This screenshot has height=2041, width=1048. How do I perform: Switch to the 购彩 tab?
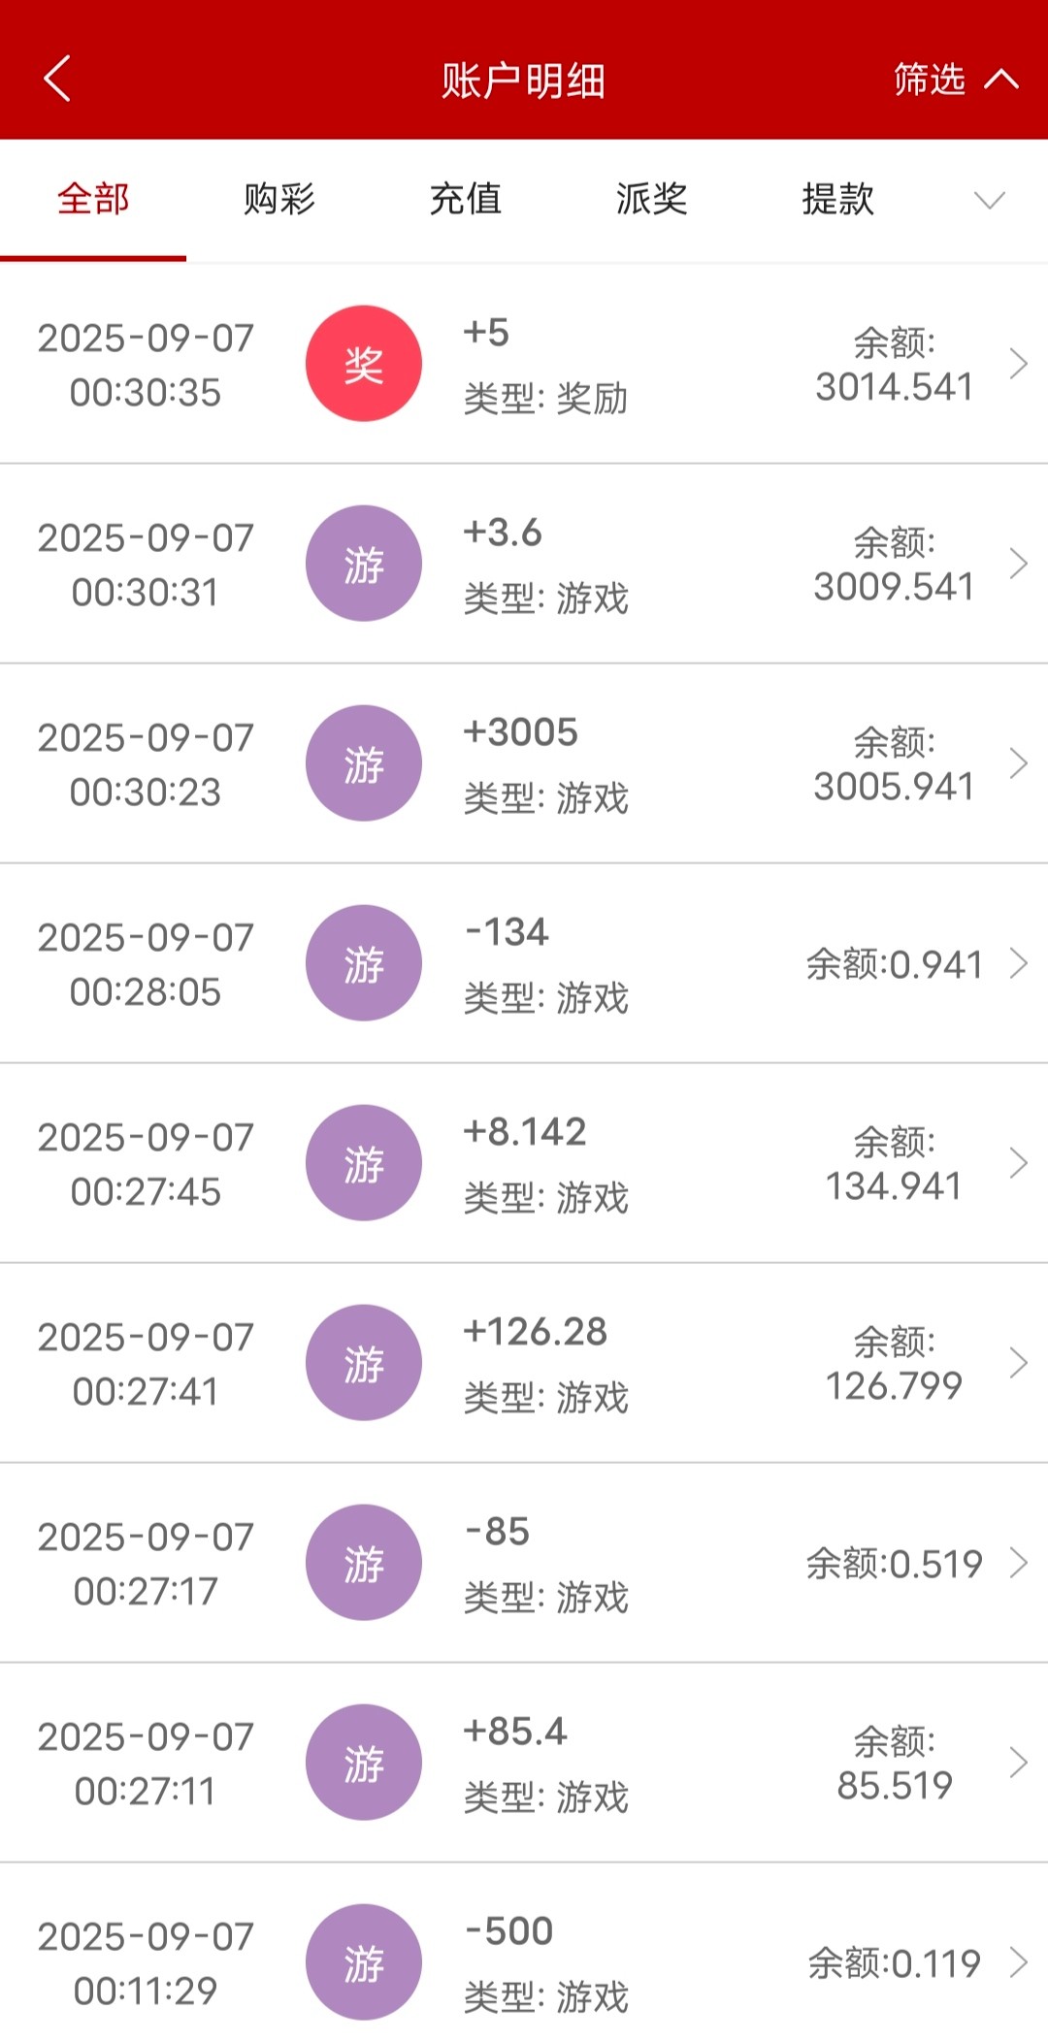[279, 200]
